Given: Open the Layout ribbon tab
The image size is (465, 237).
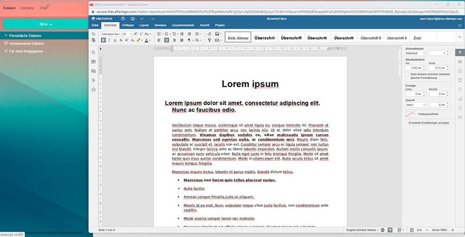Looking at the screenshot, I should pos(144,26).
